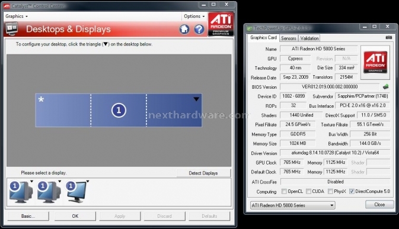This screenshot has width=399, height=229.
Task: Click the ROPs field showing 32
Action: pyautogui.click(x=293, y=105)
